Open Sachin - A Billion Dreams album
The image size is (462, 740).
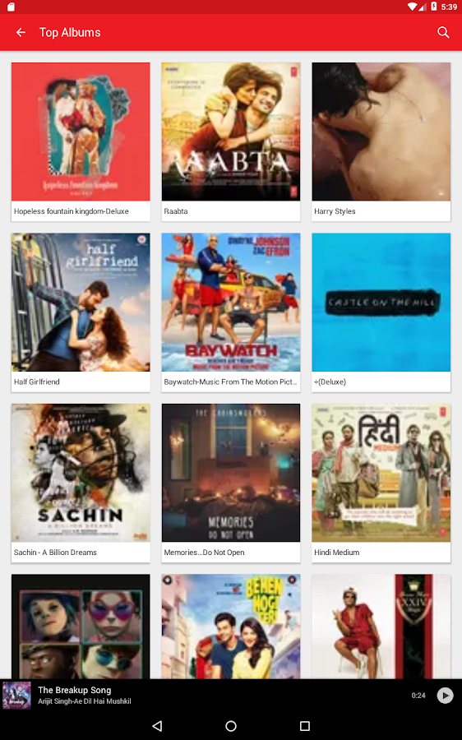[81, 483]
